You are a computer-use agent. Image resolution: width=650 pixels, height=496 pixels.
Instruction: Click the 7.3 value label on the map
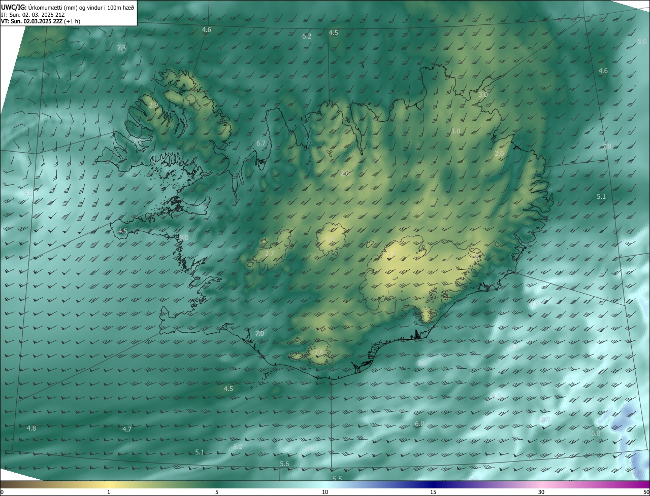tap(121, 48)
